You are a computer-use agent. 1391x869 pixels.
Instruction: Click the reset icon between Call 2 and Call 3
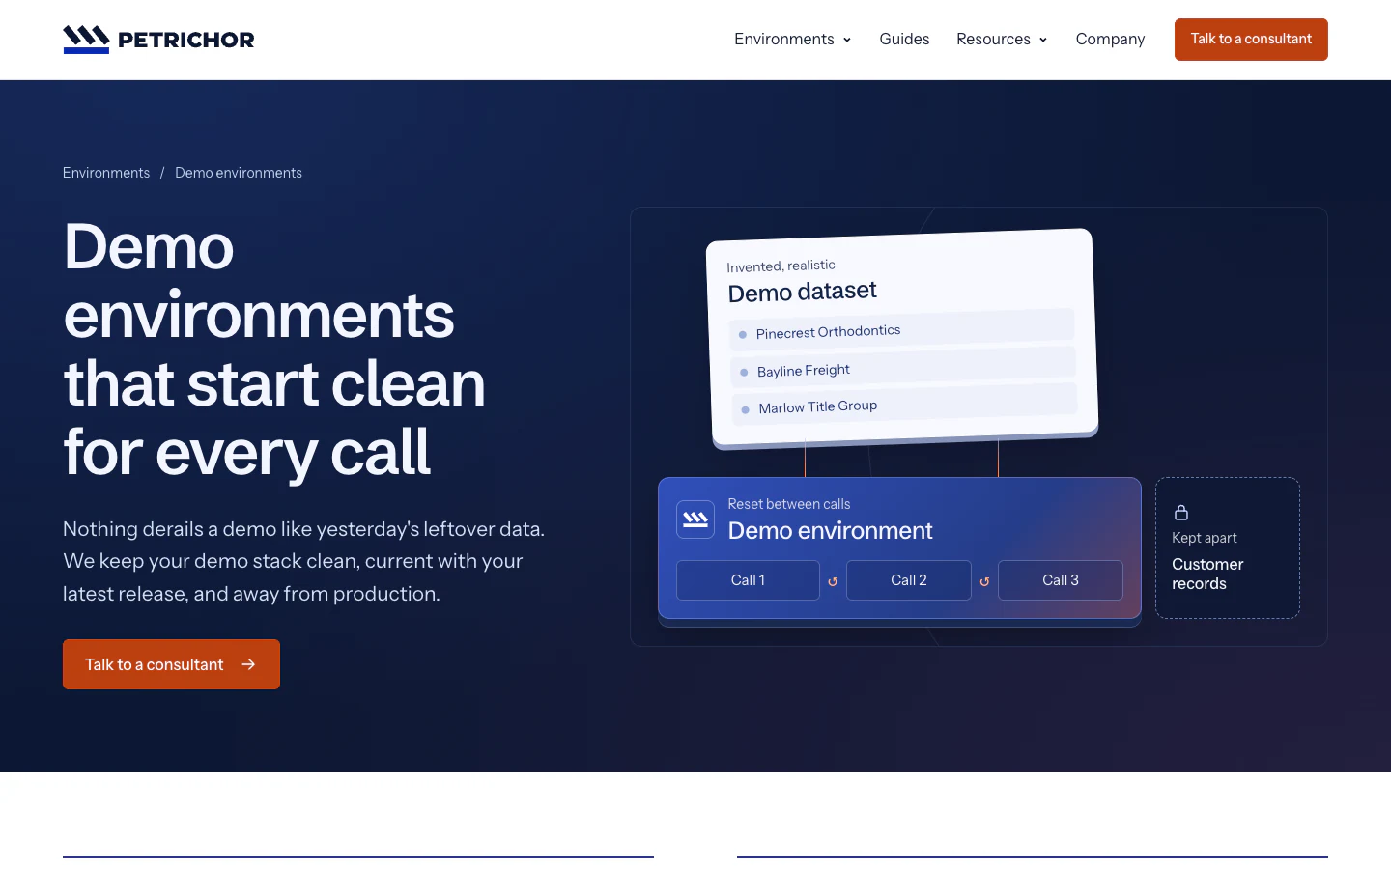coord(984,581)
